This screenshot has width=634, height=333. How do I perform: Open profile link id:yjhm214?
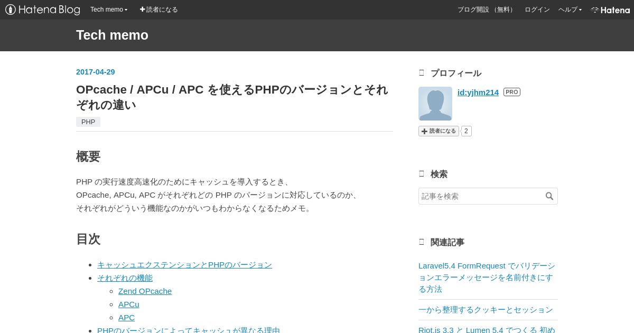[478, 92]
